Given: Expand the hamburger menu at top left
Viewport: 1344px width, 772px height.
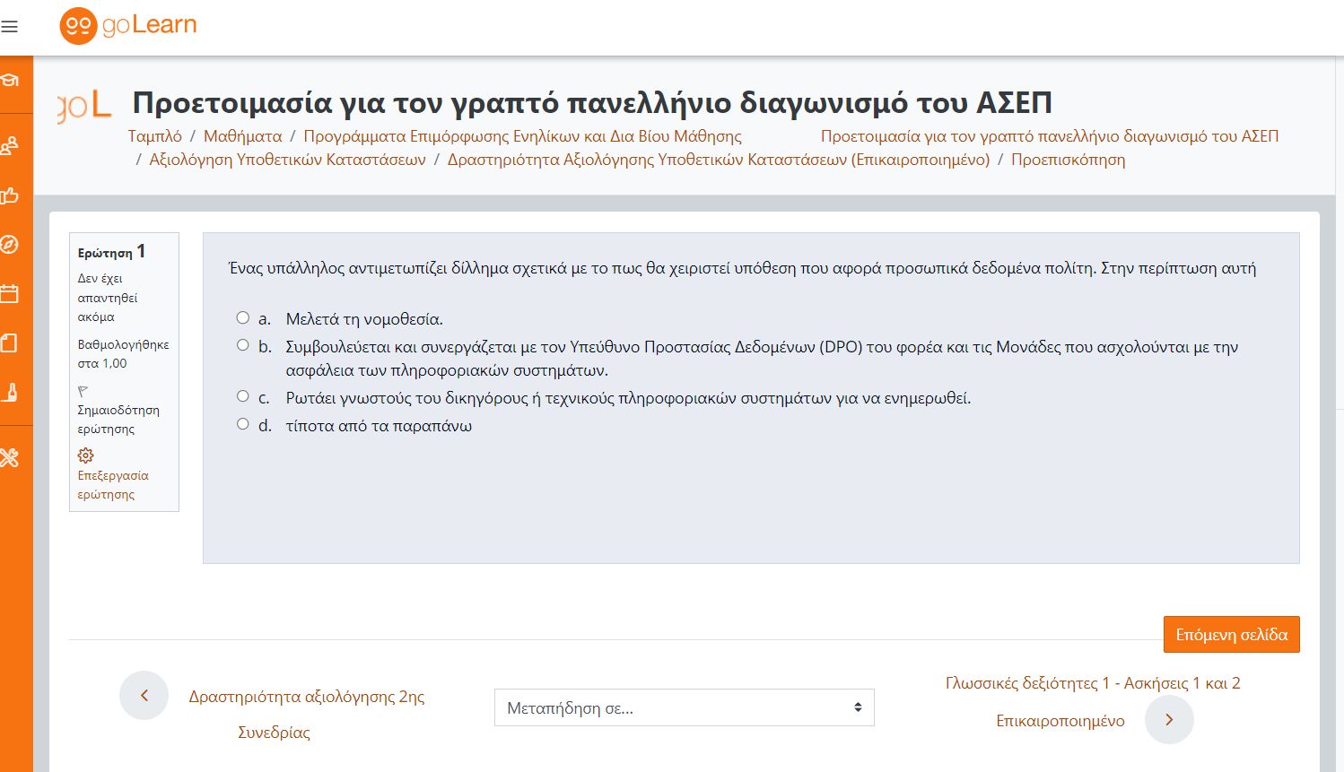Looking at the screenshot, I should point(10,26).
